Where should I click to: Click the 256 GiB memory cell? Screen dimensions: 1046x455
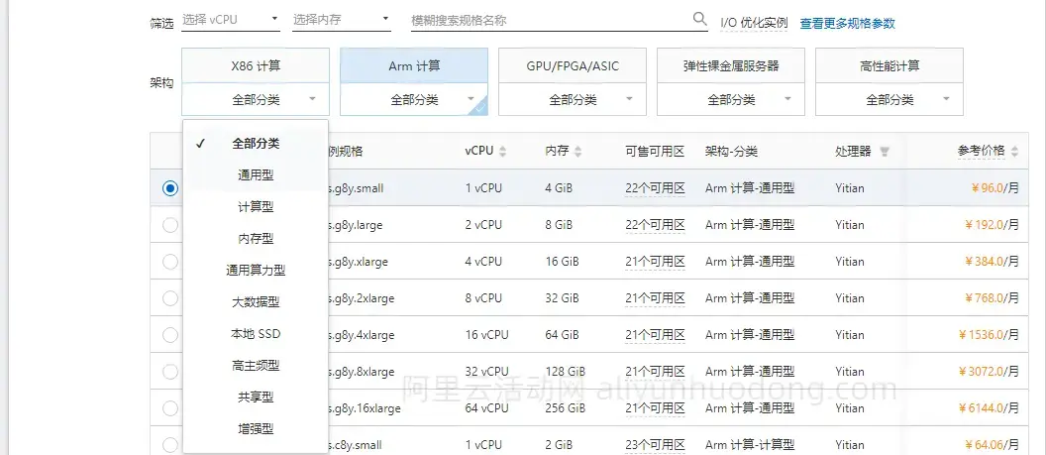point(565,408)
